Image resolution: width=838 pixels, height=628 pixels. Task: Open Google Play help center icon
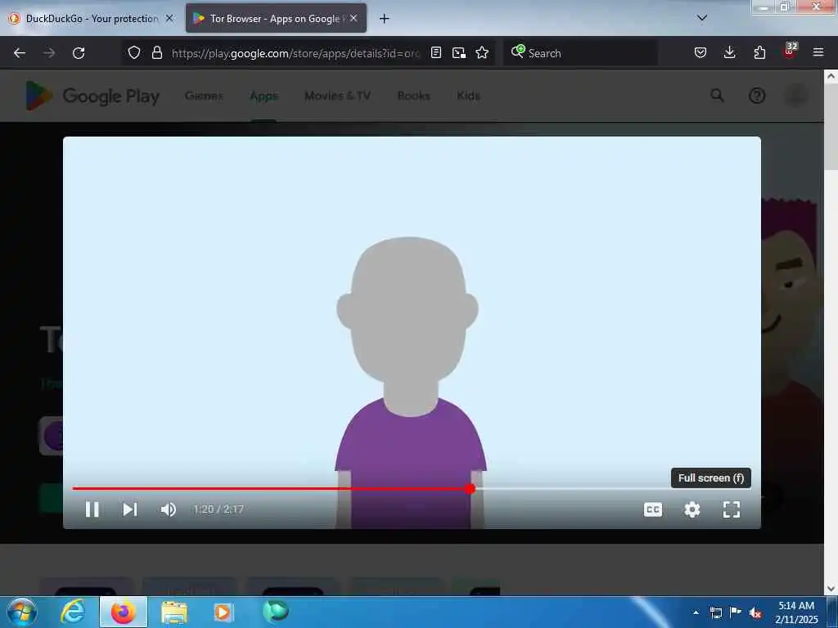(757, 96)
